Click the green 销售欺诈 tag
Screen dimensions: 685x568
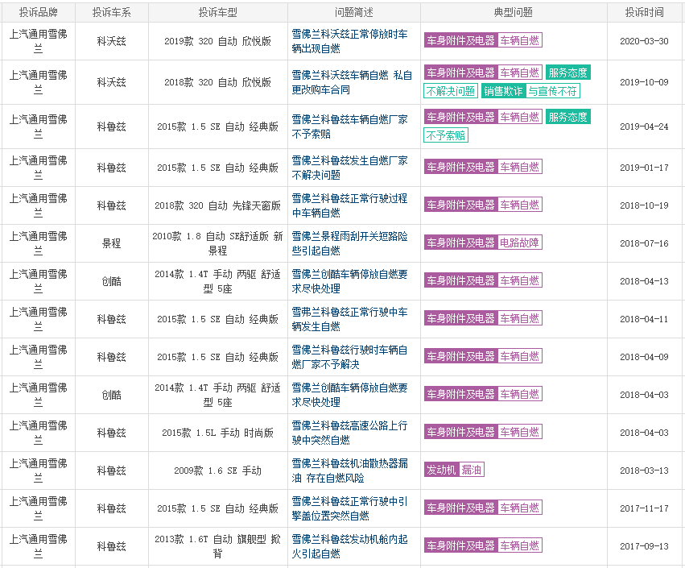pos(502,91)
